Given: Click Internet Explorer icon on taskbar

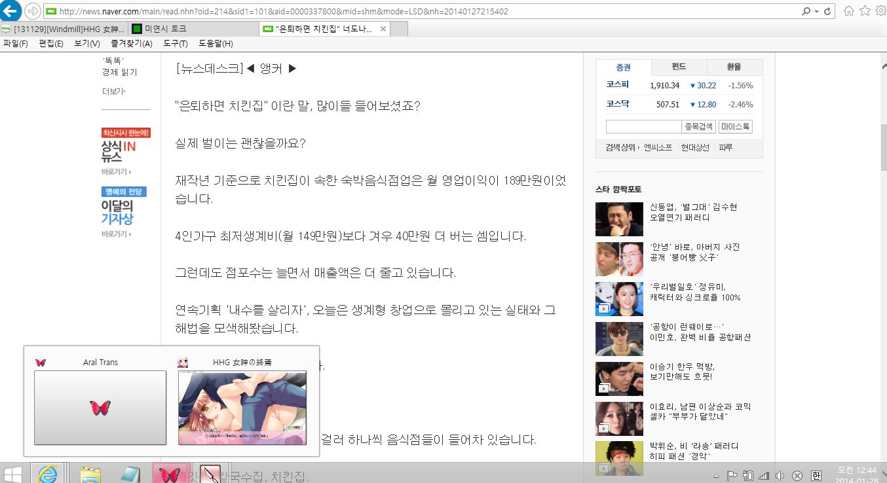Looking at the screenshot, I should [x=48, y=473].
